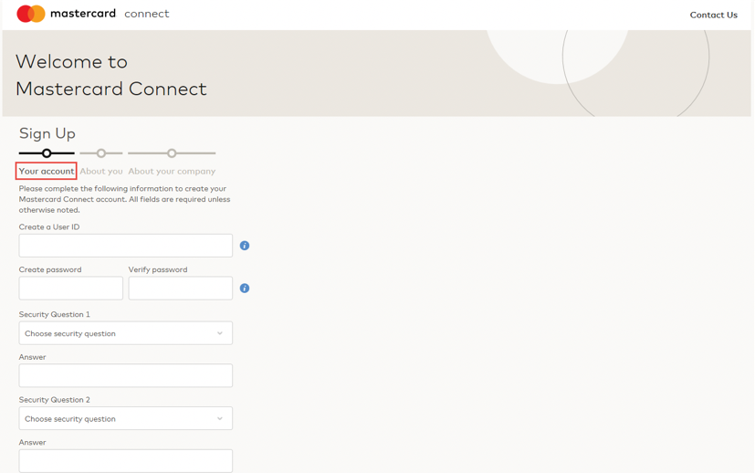Click the User ID info icon
This screenshot has height=473, width=755.
245,246
